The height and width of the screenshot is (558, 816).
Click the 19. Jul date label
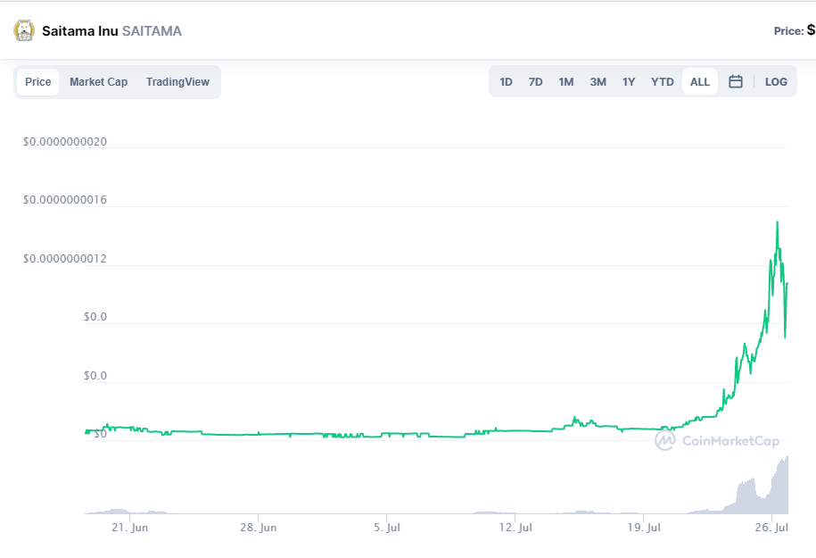pyautogui.click(x=644, y=528)
